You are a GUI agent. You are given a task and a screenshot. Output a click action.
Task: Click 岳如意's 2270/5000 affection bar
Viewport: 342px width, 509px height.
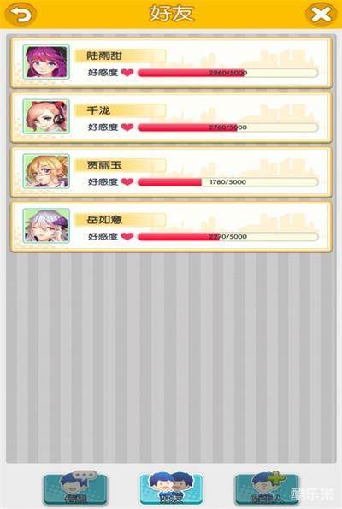coord(227,236)
